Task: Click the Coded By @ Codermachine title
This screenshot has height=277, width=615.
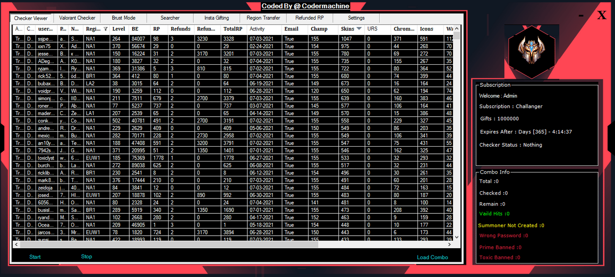Action: click(x=306, y=6)
